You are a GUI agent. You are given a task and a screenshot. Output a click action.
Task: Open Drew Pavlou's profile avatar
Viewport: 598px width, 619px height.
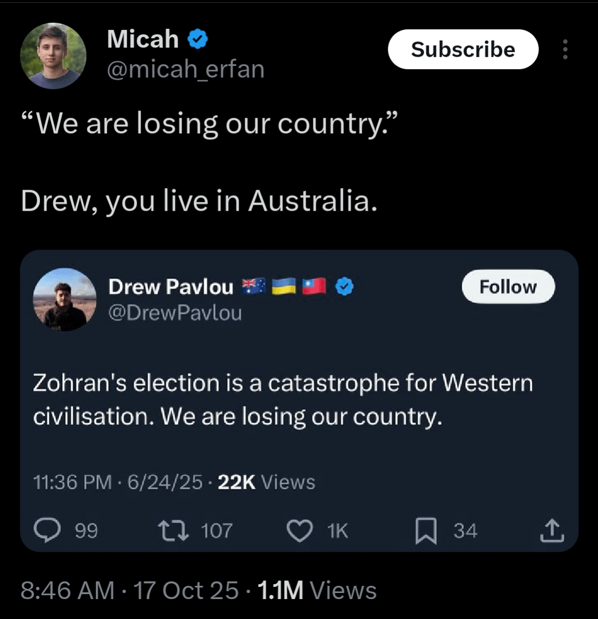[x=65, y=300]
